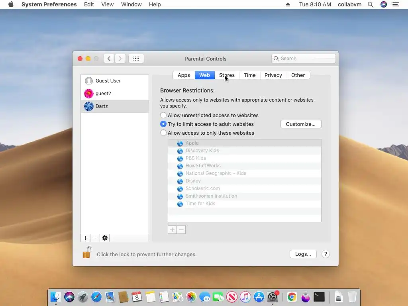
Task: Select Smithsonian Institution in websites list
Action: (x=245, y=196)
